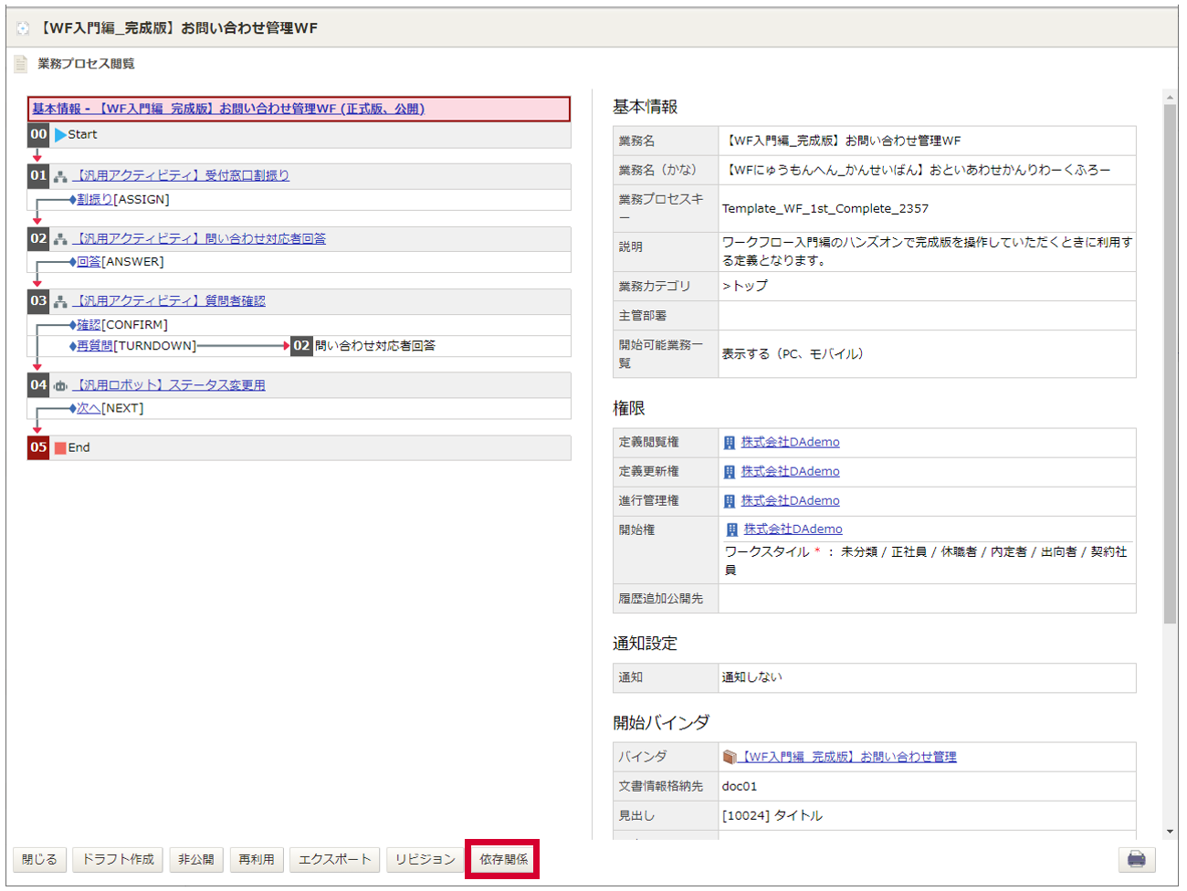Click the scrollbar down arrow on the right
Screen dimensions: 1187x891
pos(1171,832)
